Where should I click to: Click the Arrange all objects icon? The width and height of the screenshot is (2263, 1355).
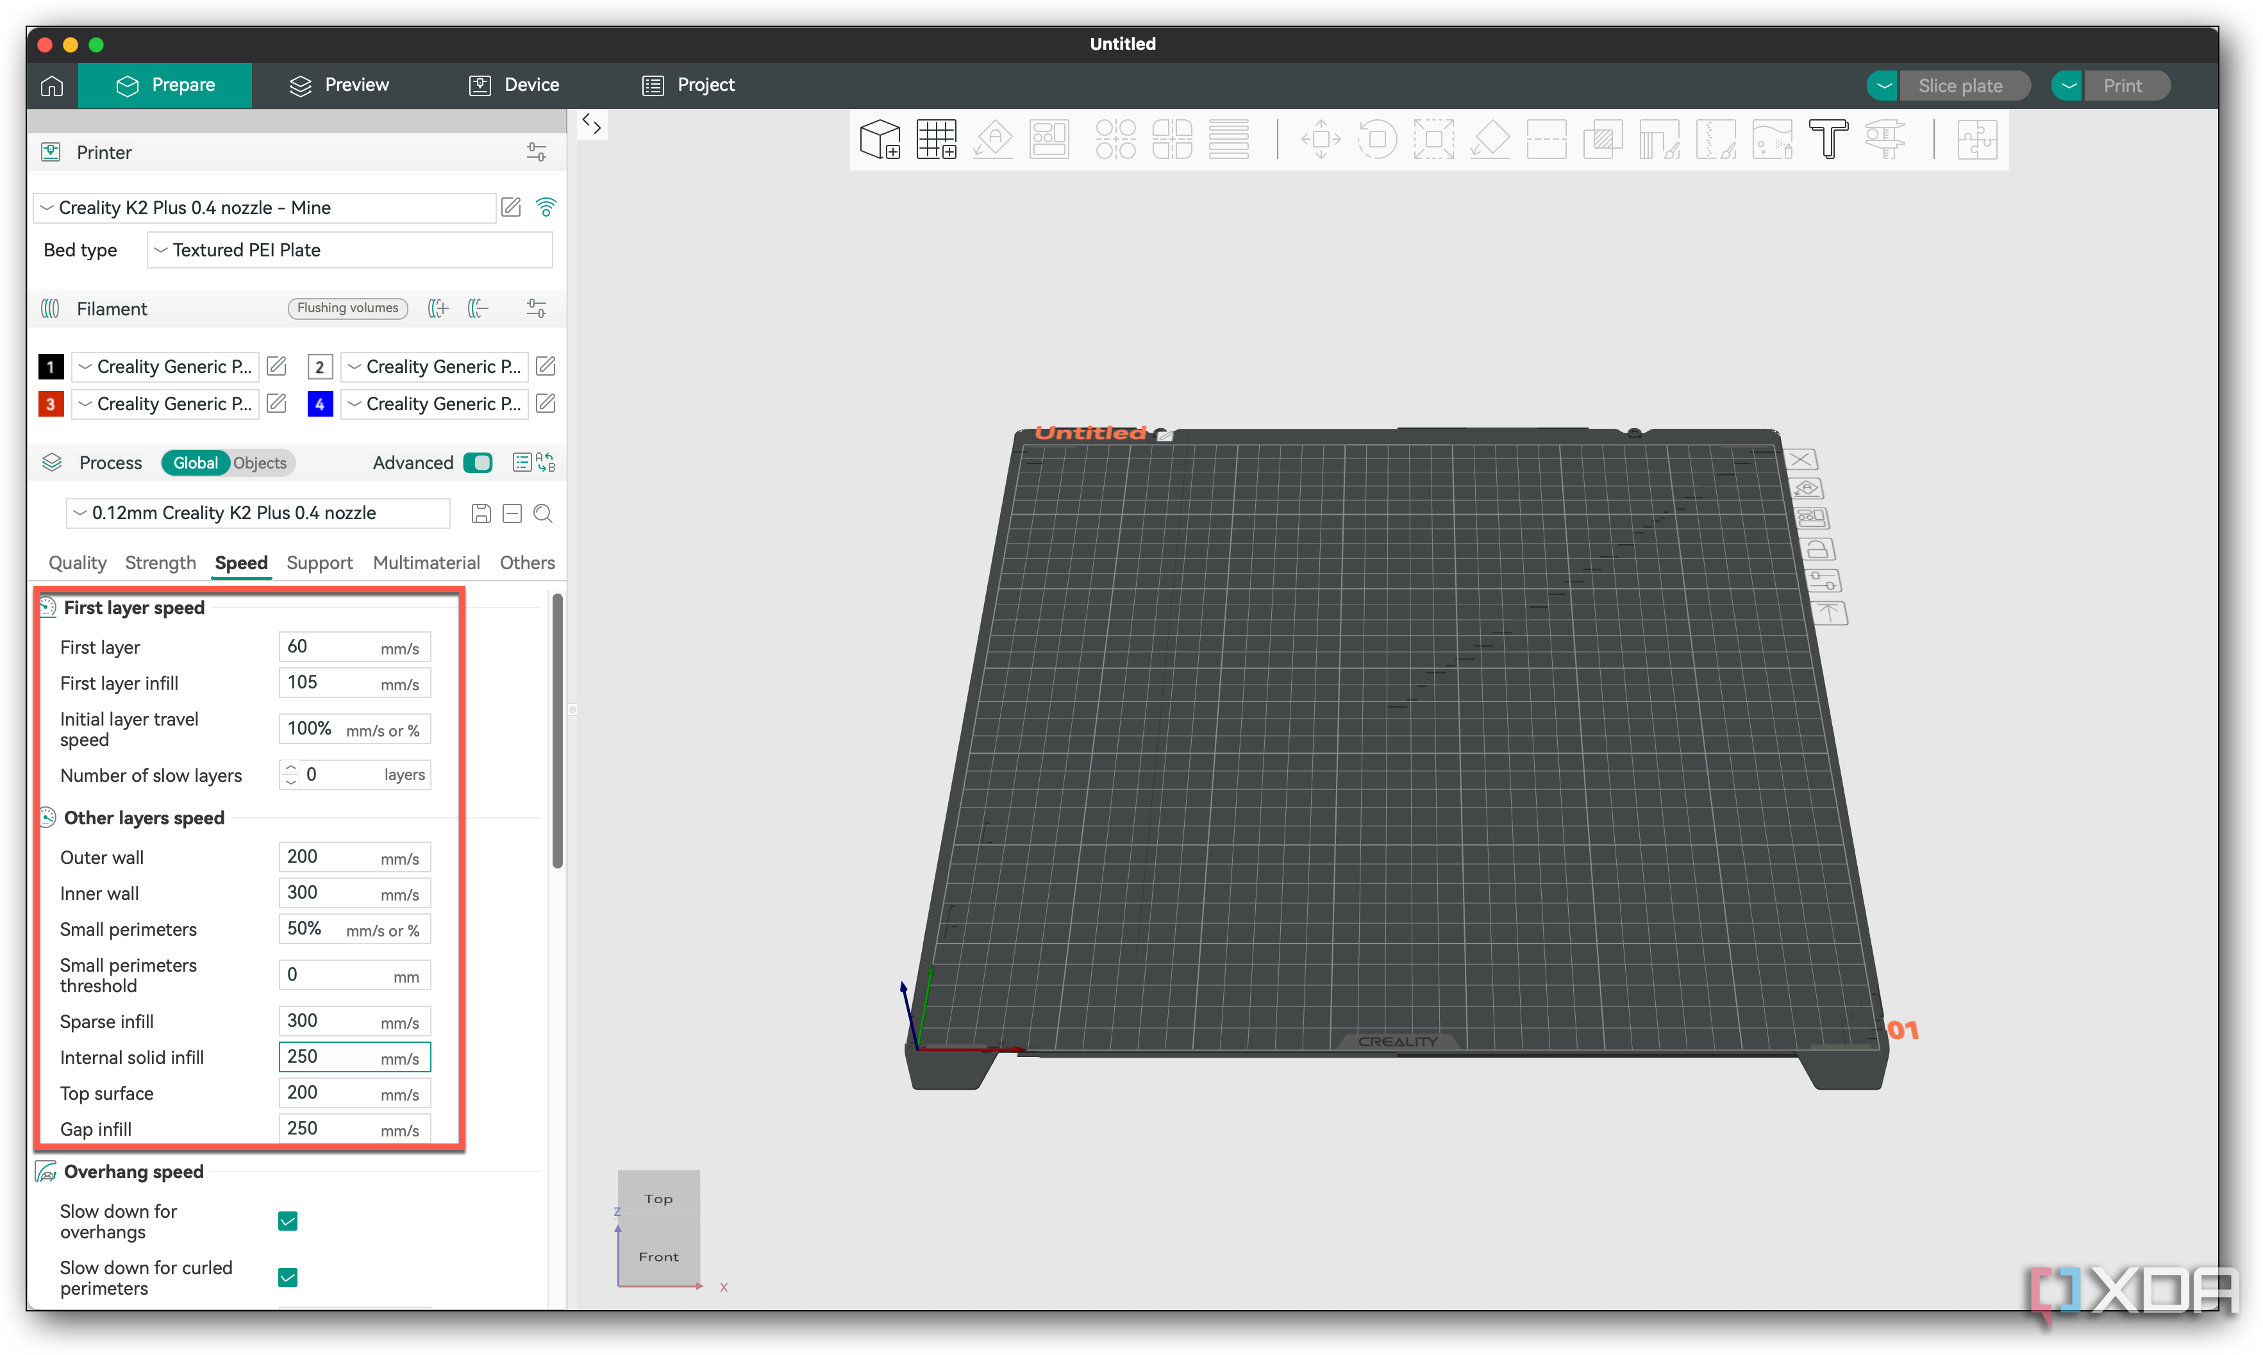[1049, 140]
